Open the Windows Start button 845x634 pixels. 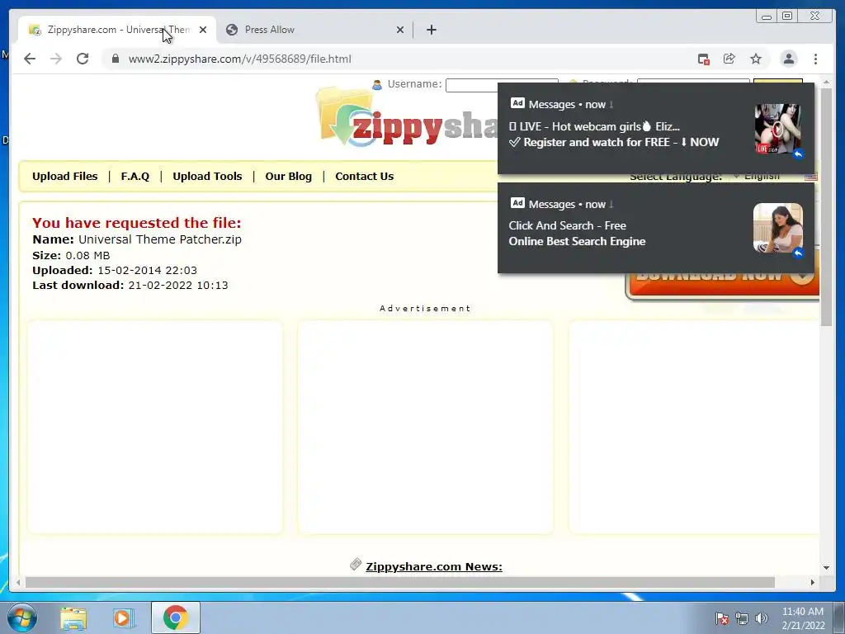(x=22, y=617)
